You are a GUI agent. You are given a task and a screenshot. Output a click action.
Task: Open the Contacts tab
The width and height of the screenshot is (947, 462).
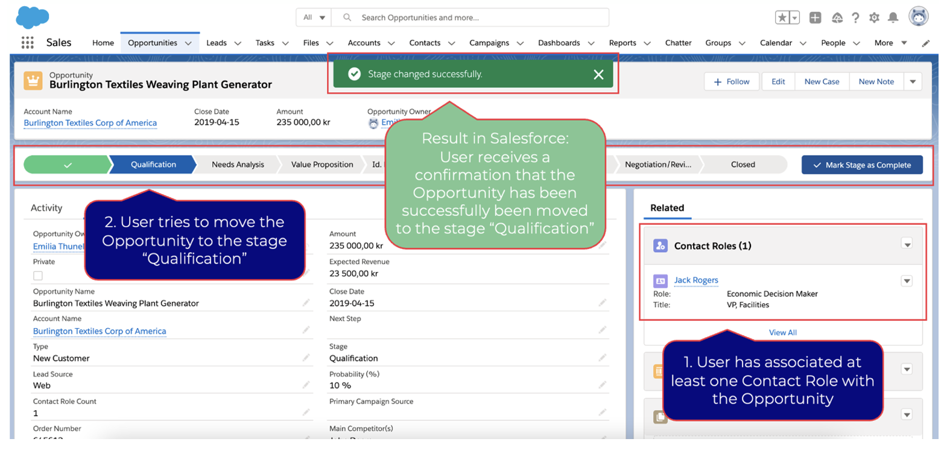(x=425, y=43)
